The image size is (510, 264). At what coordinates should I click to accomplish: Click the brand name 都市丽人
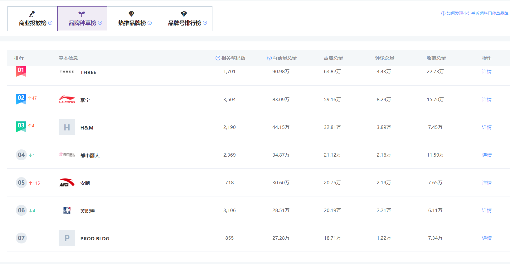coord(90,156)
